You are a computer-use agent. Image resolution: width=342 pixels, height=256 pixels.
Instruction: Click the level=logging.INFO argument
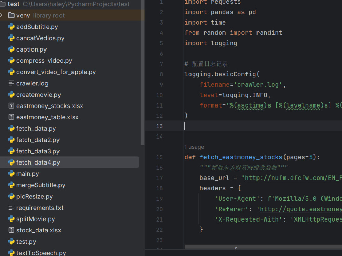coord(233,95)
